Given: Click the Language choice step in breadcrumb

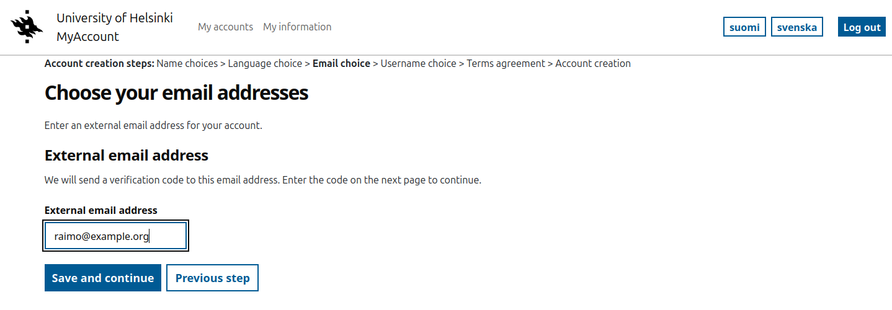Looking at the screenshot, I should pyautogui.click(x=265, y=63).
